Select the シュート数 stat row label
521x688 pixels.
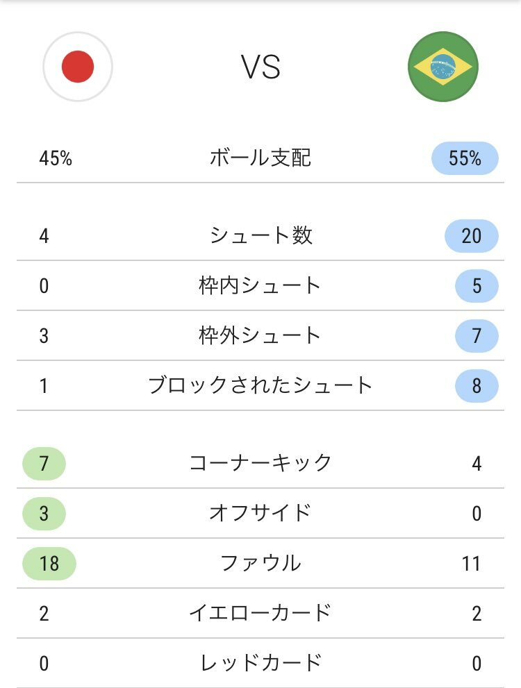pyautogui.click(x=260, y=236)
